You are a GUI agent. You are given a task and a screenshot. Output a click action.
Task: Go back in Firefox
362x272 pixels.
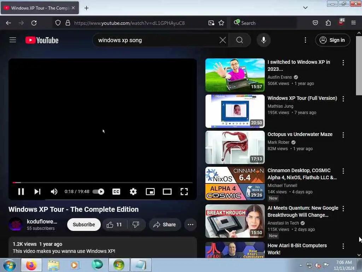pos(8,23)
